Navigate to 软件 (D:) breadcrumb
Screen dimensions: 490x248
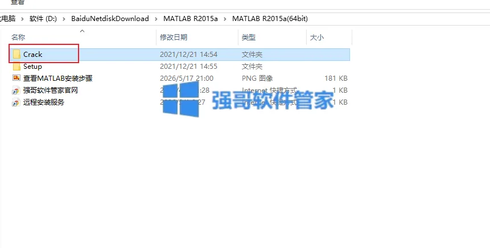coord(43,19)
